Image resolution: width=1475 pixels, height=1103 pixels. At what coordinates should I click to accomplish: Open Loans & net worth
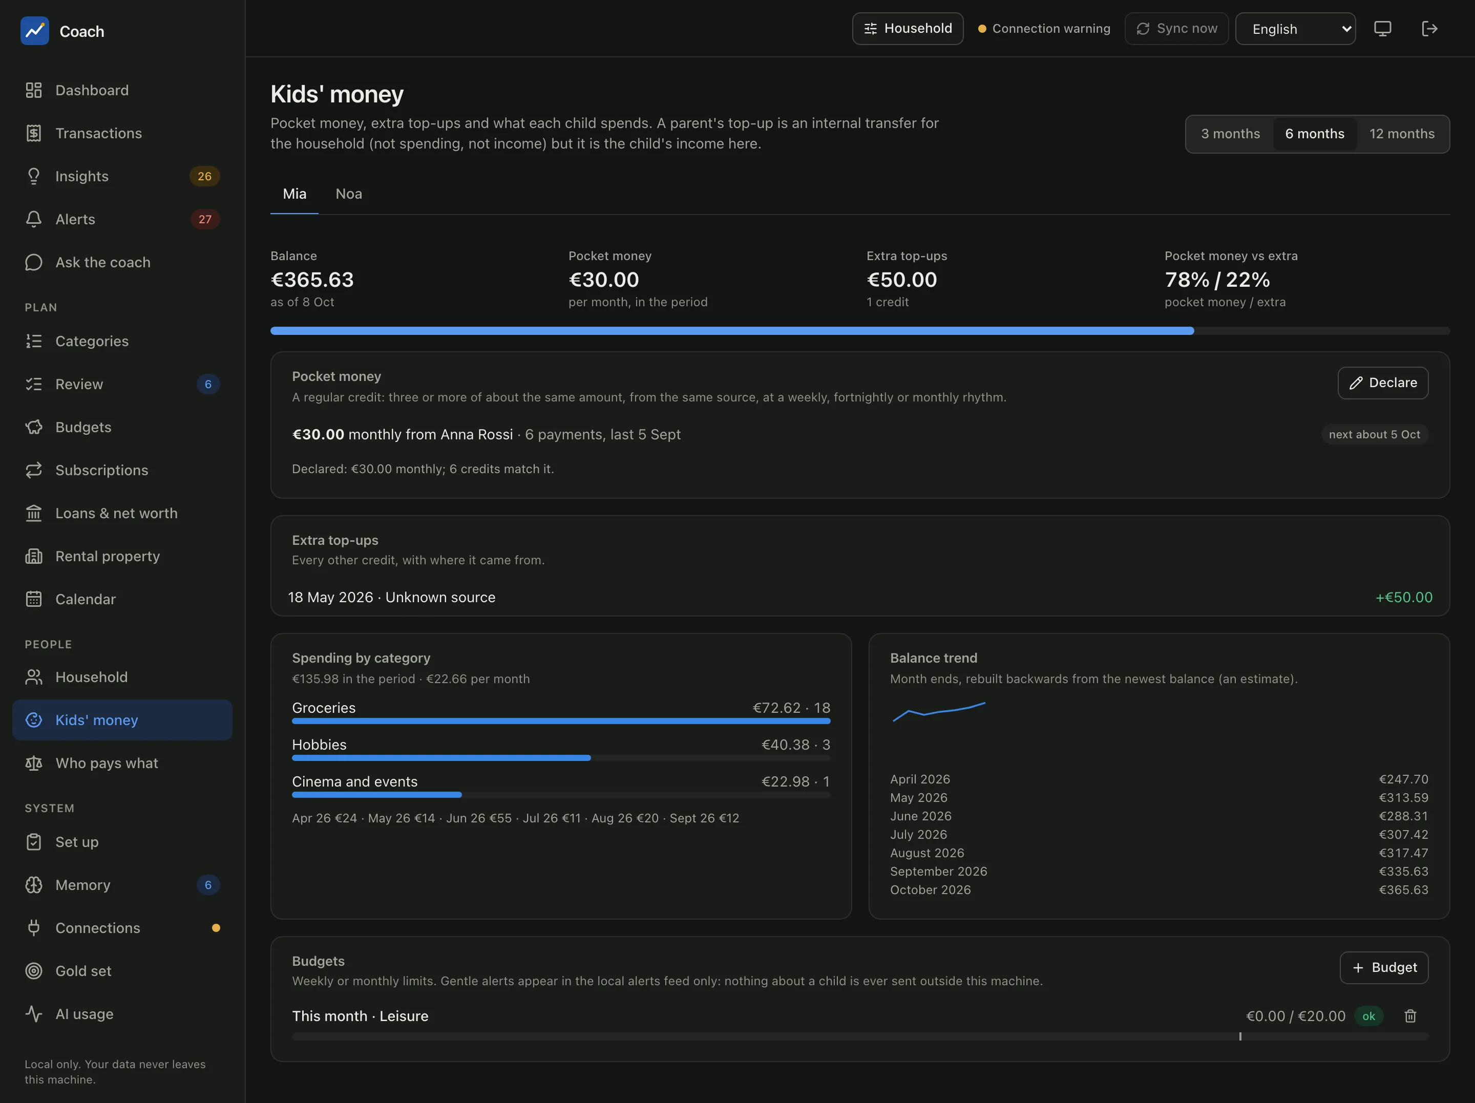click(x=122, y=513)
